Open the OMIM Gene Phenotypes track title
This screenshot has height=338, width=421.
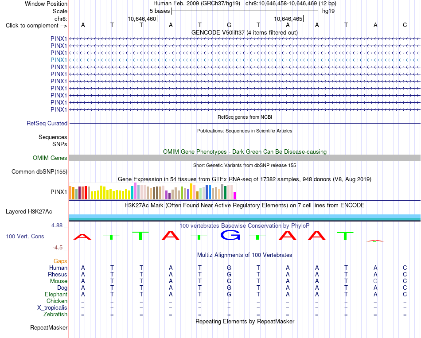pyautogui.click(x=245, y=152)
